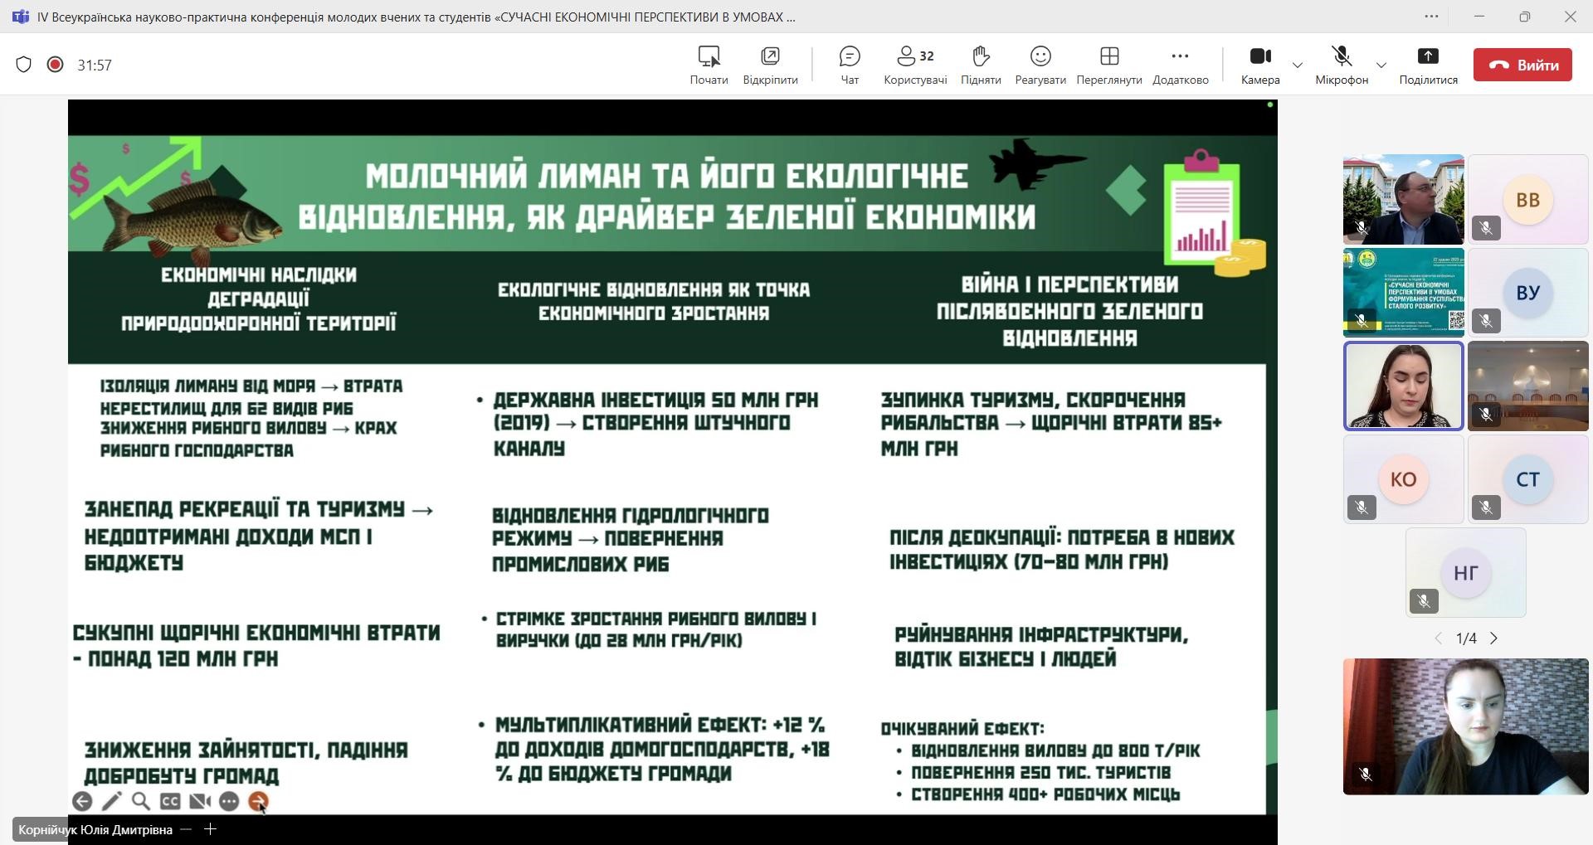1593x845 pixels.
Task: Open Переглянути view options
Action: point(1108,65)
